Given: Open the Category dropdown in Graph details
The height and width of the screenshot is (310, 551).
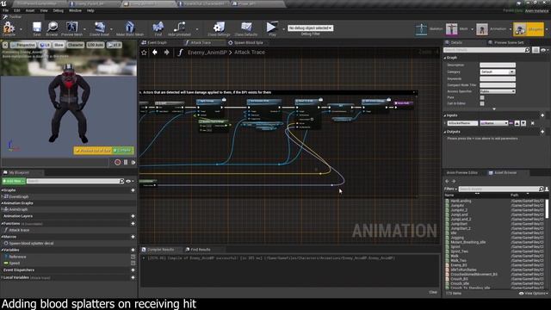Looking at the screenshot, I should [x=498, y=71].
